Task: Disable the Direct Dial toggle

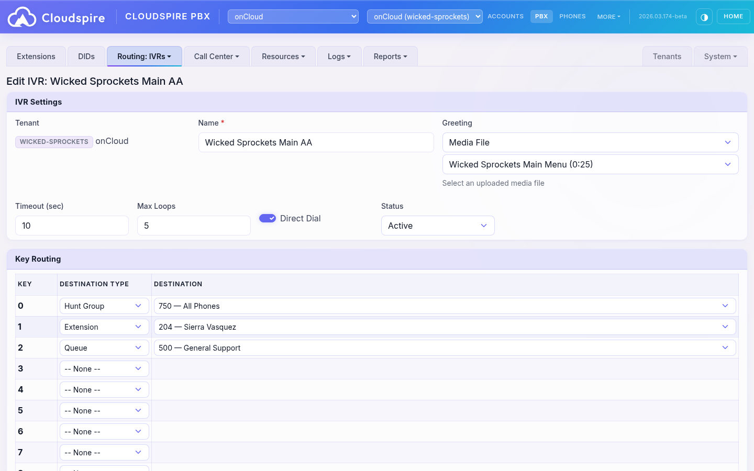Action: click(x=268, y=218)
